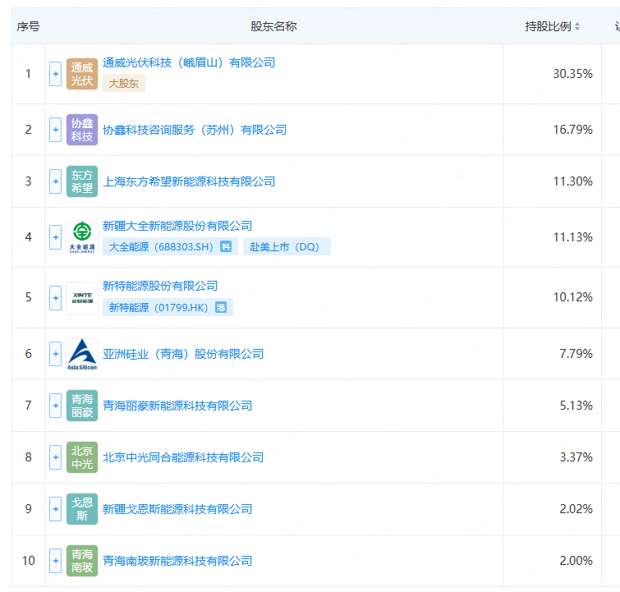Click the 大全能源 company logo
This screenshot has width=620, height=592.
pos(81,237)
